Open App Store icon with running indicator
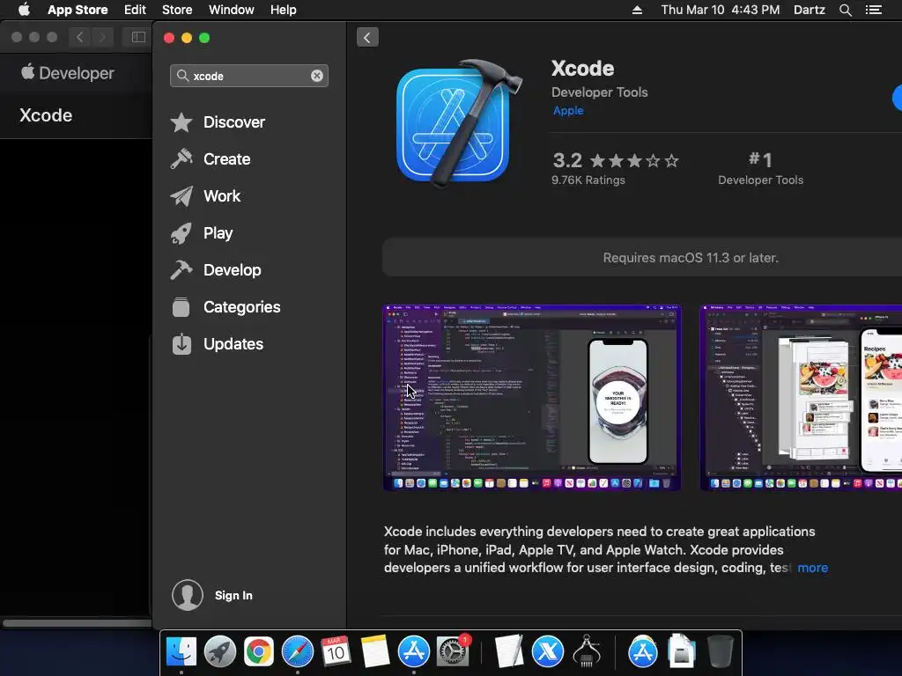Image resolution: width=902 pixels, height=676 pixels. [414, 651]
